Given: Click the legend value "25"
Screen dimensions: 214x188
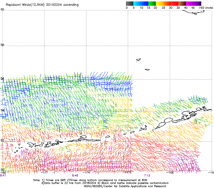Looking at the screenshot, I should pyautogui.click(x=163, y=8).
